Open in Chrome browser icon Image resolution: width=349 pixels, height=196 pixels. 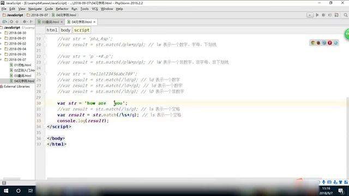[x=312, y=42]
